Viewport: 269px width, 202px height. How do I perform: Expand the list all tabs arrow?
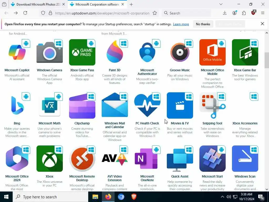(x=221, y=4)
